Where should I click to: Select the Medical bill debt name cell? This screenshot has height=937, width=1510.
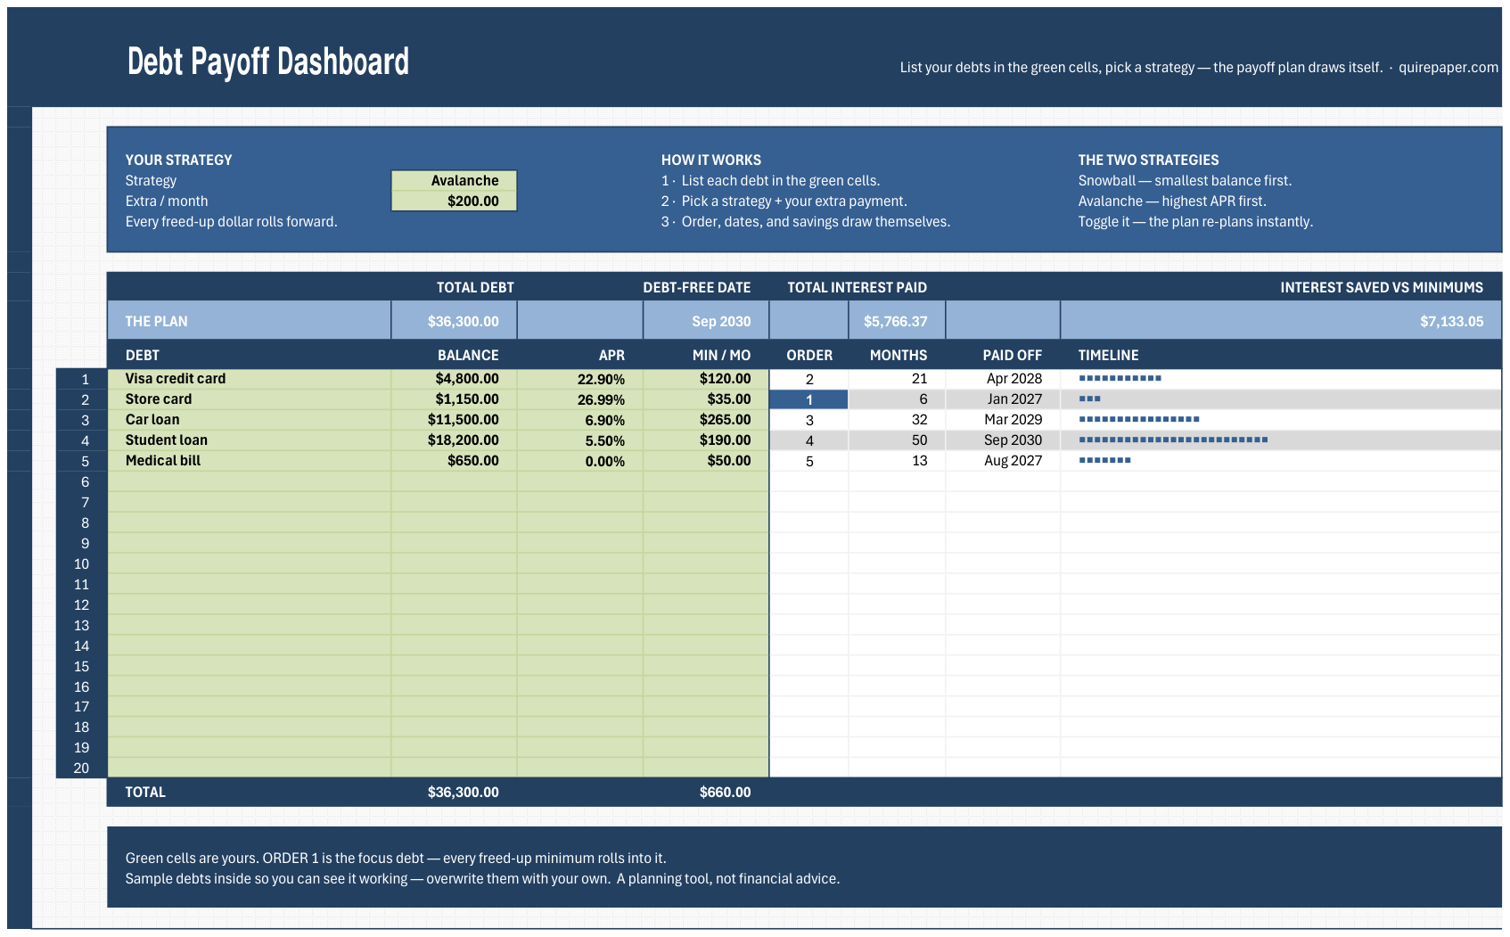point(249,461)
